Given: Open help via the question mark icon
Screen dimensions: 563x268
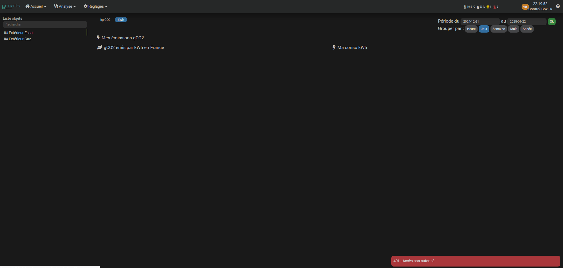Looking at the screenshot, I should coord(558,6).
